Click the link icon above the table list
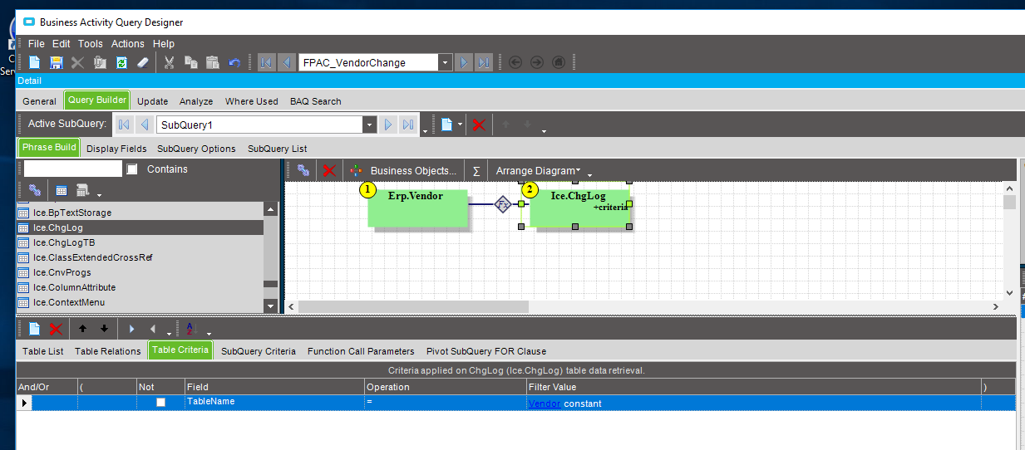The image size is (1025, 450). tap(35, 190)
